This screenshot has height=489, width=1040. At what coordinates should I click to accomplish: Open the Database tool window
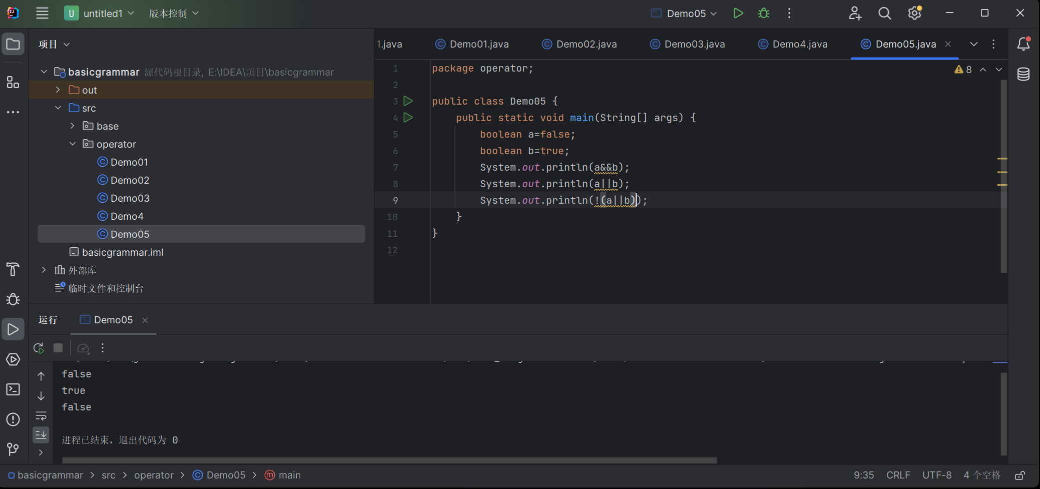1023,74
